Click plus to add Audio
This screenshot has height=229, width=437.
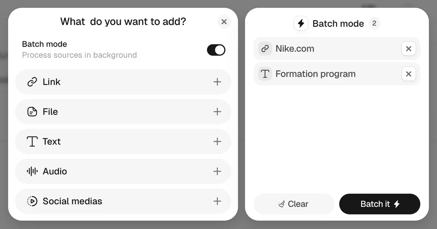tap(217, 171)
